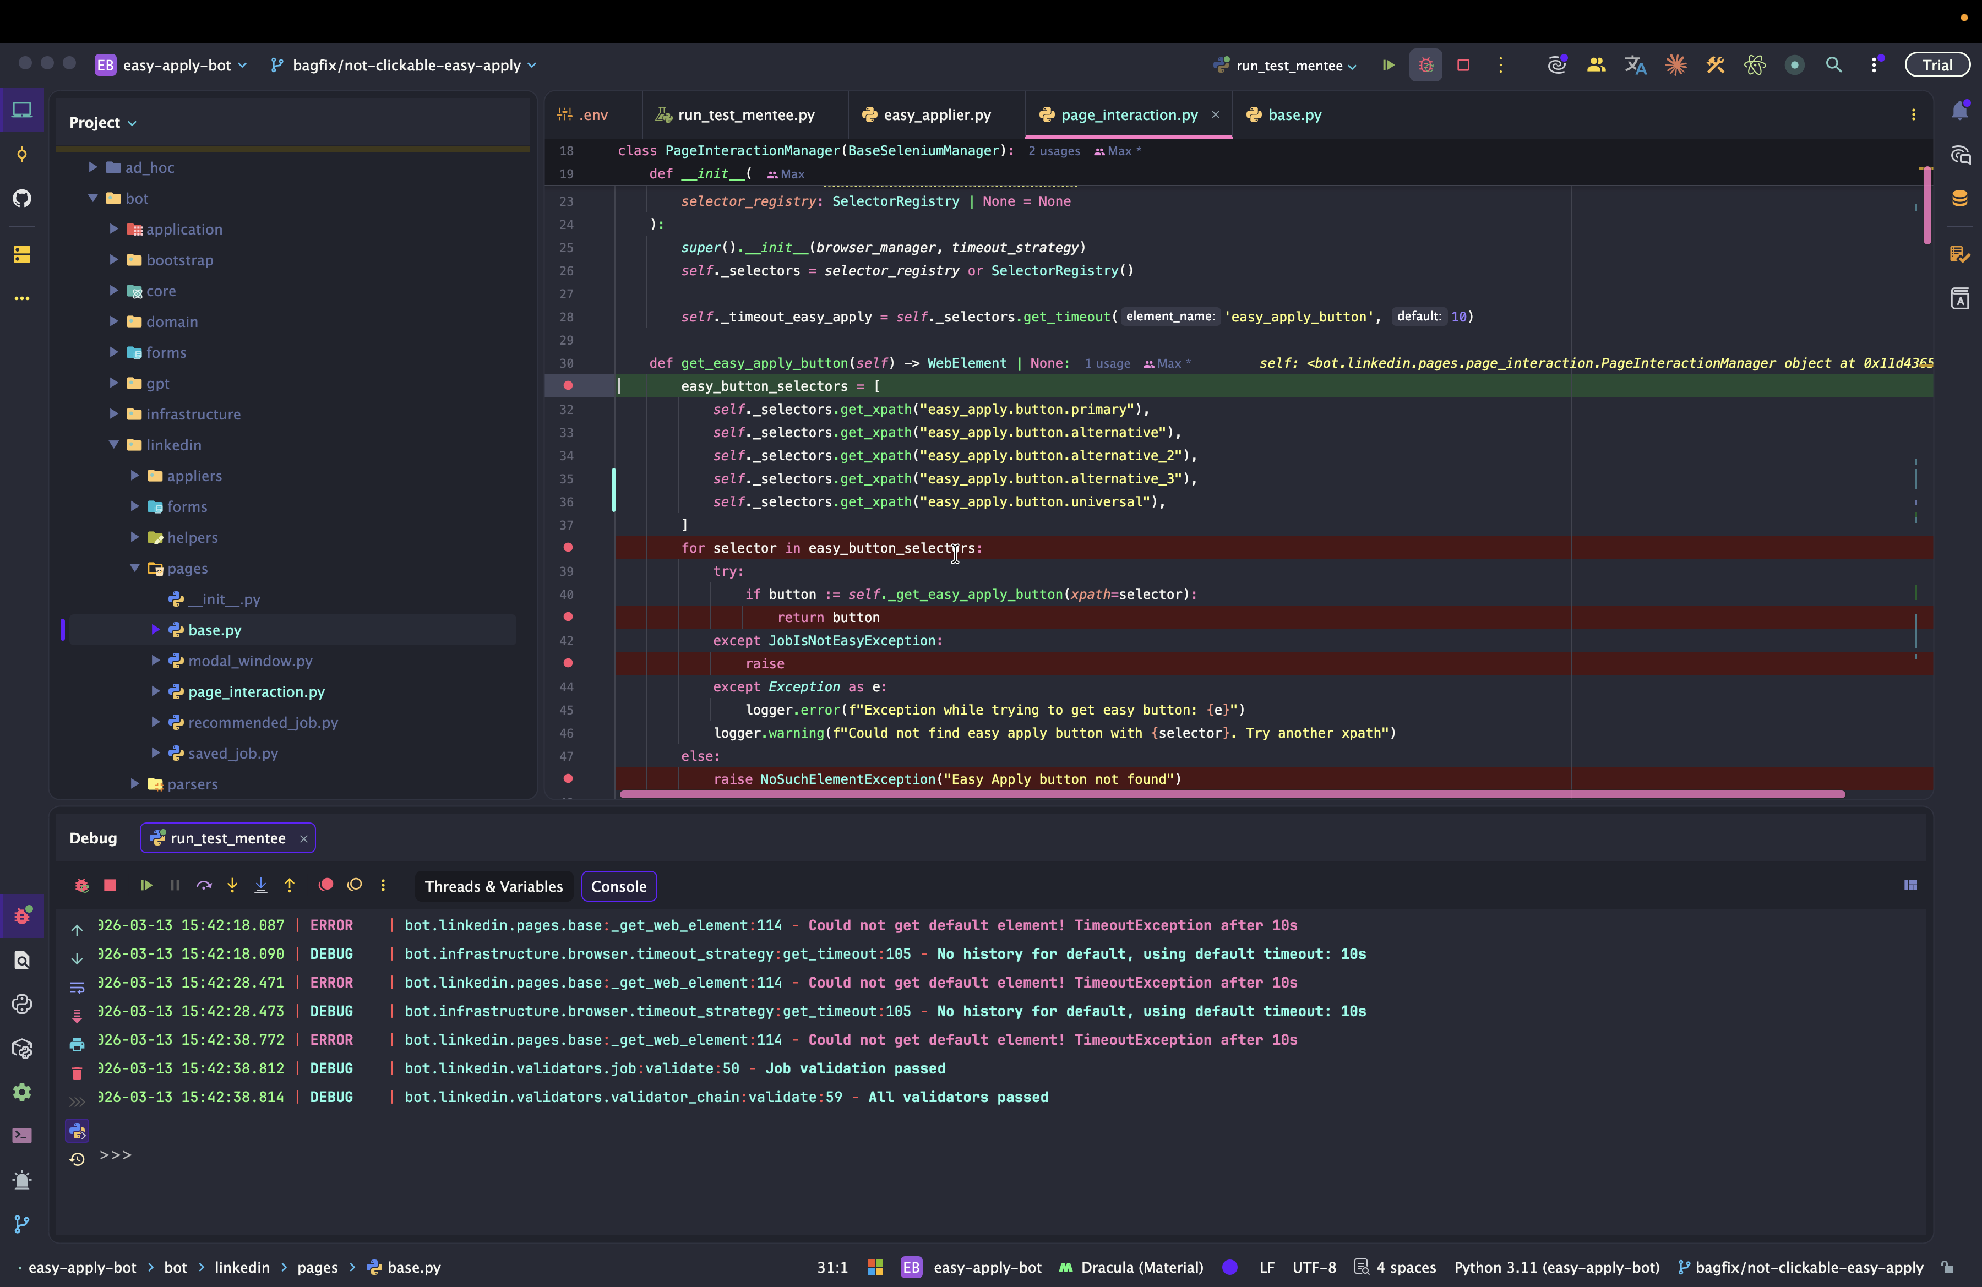Click the Step Into debug icon
Viewport: 1982px width, 1287px height.
click(x=232, y=885)
